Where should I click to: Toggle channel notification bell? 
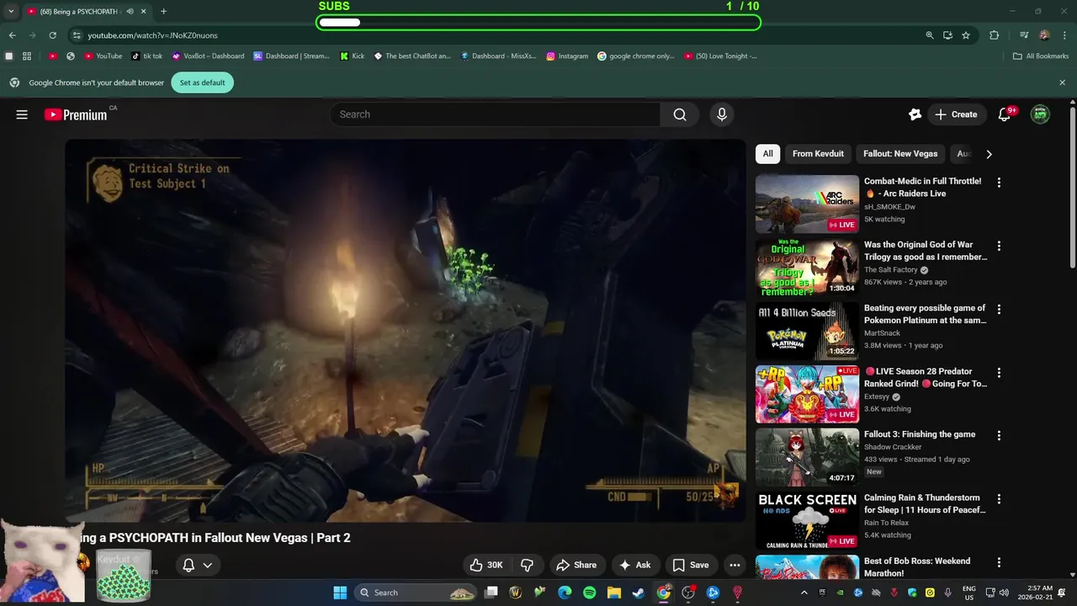pos(188,565)
